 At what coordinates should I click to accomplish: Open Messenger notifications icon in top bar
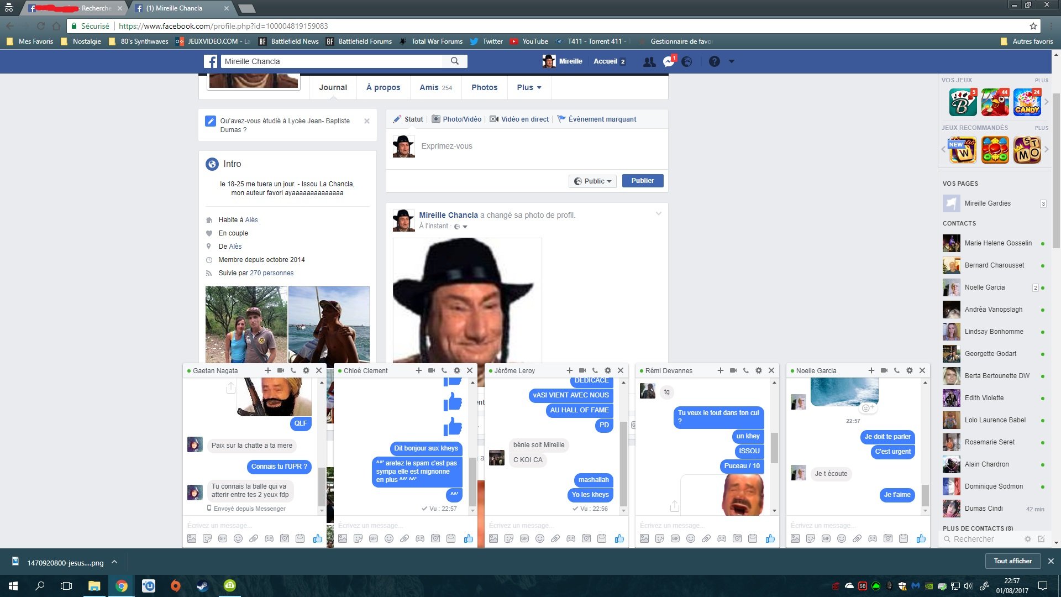point(669,61)
